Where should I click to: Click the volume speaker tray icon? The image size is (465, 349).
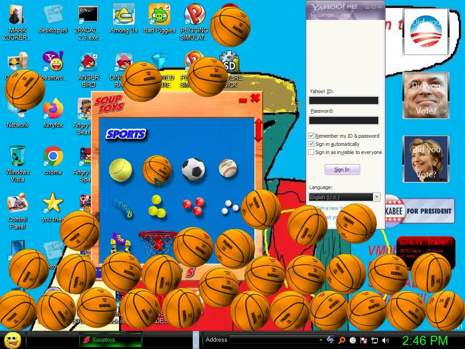coord(385,340)
